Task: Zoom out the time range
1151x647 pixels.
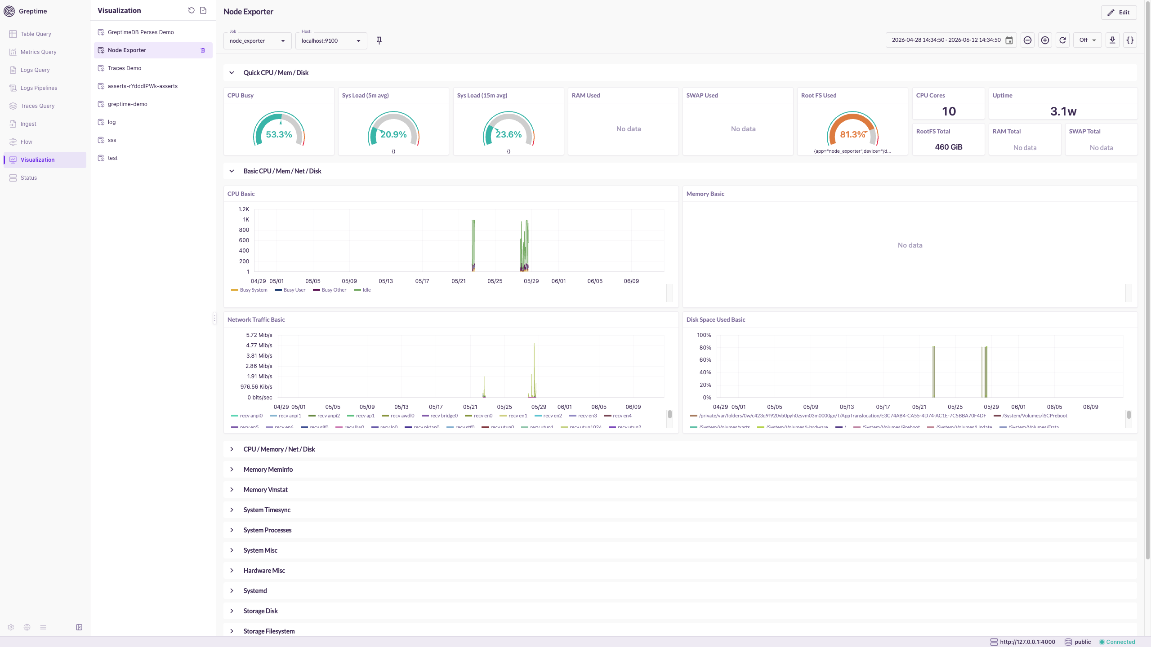Action: pyautogui.click(x=1027, y=40)
